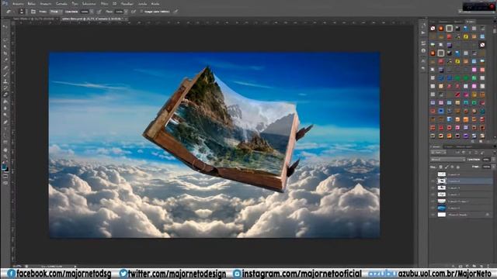Select the Hand tool

tap(5, 150)
